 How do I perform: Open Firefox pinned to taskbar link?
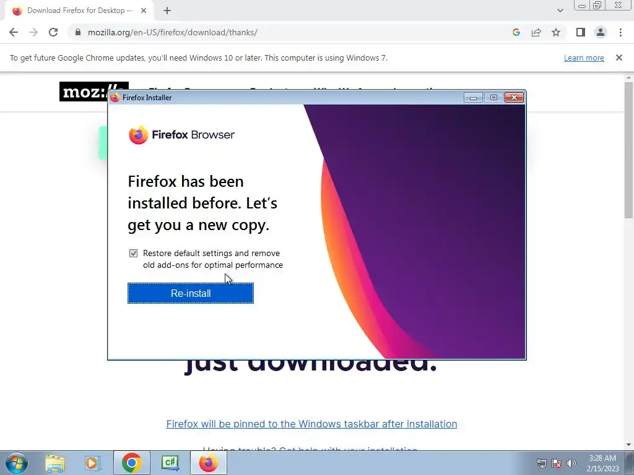click(312, 424)
